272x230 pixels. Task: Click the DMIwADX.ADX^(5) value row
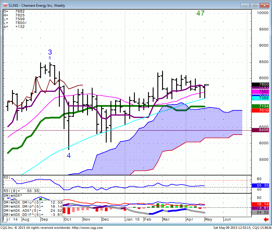pyautogui.click(x=33, y=211)
